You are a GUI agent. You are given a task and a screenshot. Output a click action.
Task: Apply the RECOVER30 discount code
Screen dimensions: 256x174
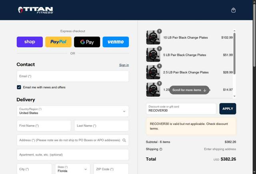pos(228,109)
